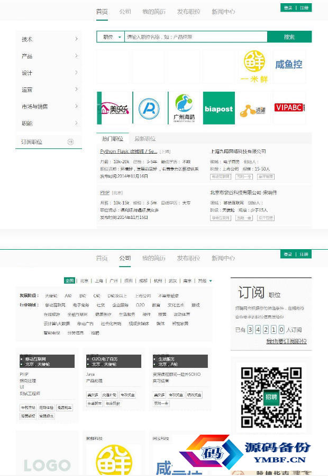Click the 订阅职位 sidebar link

coord(32,142)
